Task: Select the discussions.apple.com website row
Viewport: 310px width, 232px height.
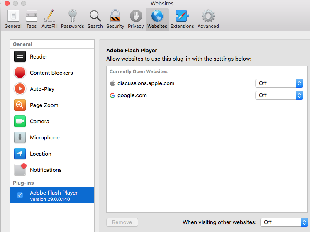Action: pos(207,83)
